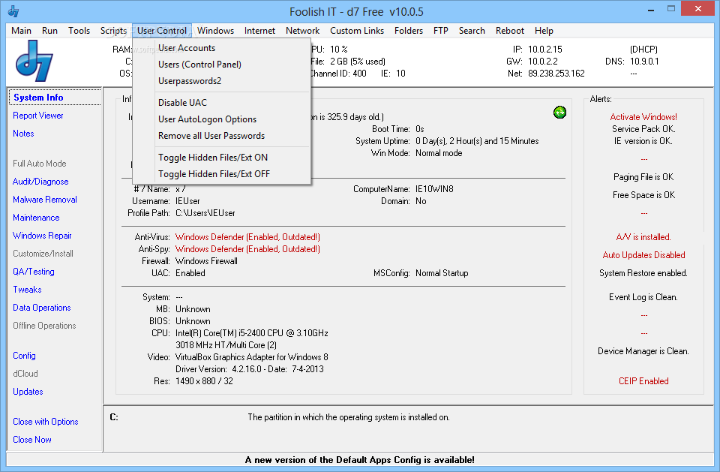Open the Internet menu
This screenshot has height=472, width=720.
(259, 31)
